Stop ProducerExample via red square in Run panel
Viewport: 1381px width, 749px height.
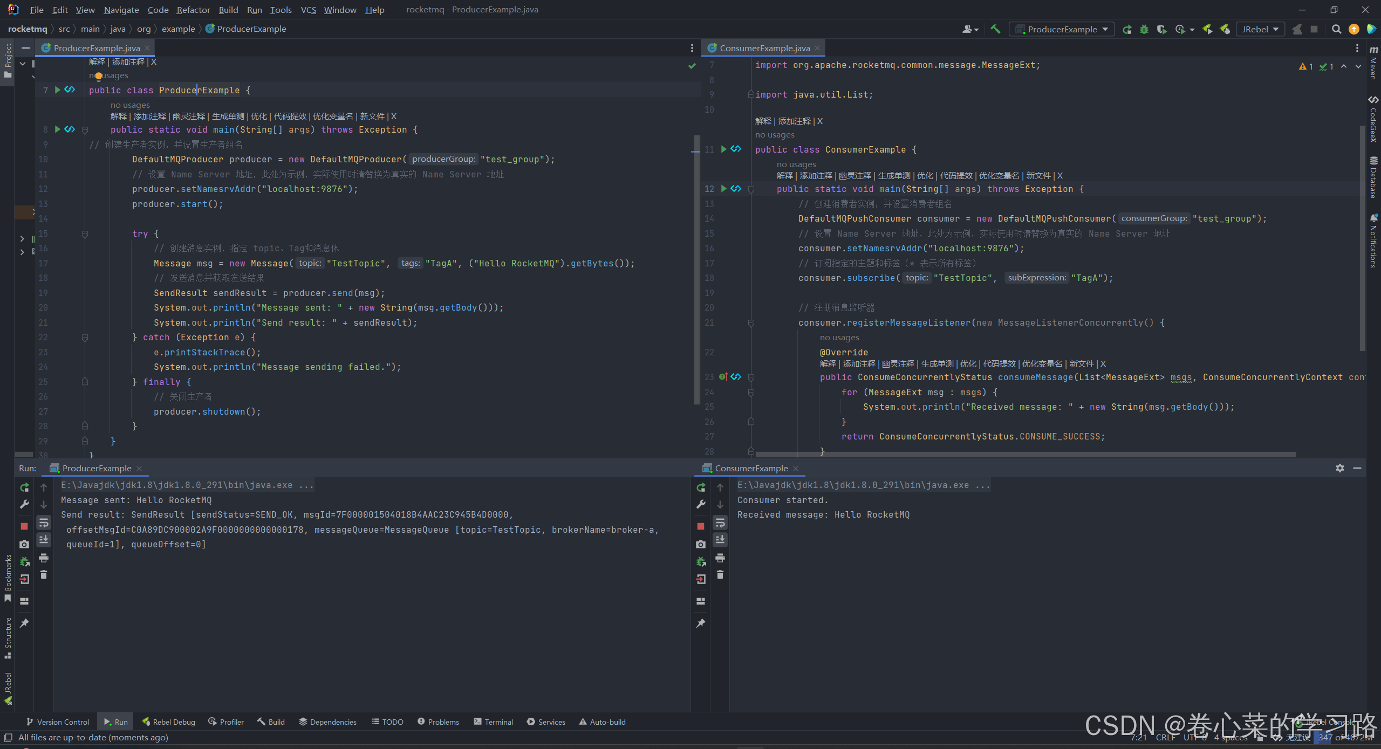(24, 526)
